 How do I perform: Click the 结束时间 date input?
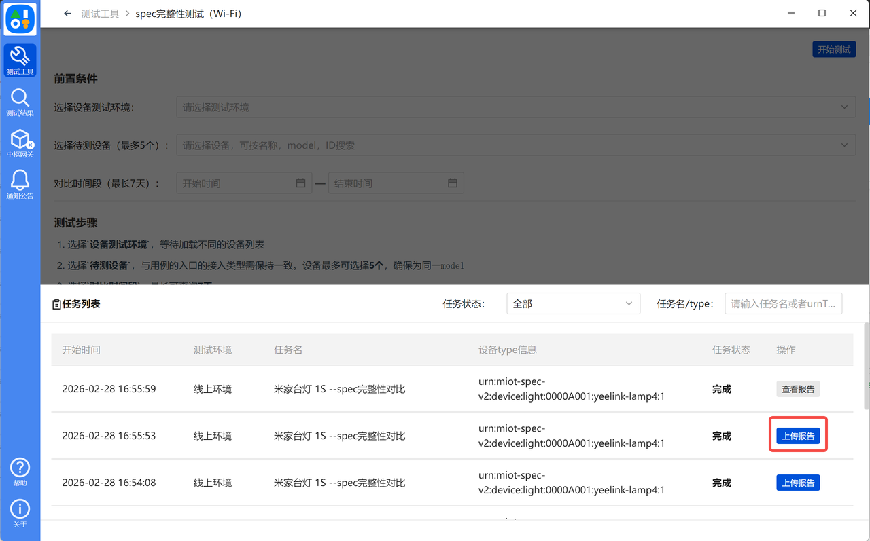click(396, 183)
